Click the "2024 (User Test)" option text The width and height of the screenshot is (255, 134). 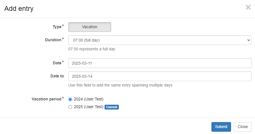[89, 99]
